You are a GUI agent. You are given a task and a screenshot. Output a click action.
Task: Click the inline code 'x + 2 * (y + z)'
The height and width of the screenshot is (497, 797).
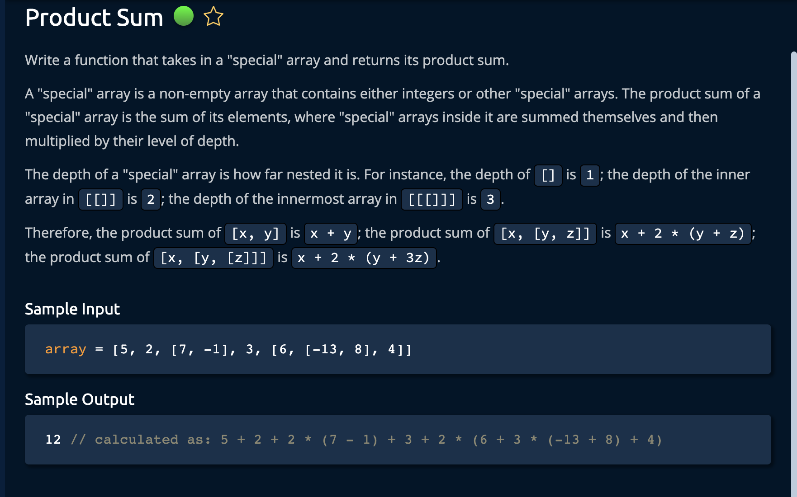[683, 234]
